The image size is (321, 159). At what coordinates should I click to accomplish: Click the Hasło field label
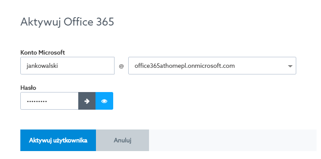tap(28, 88)
